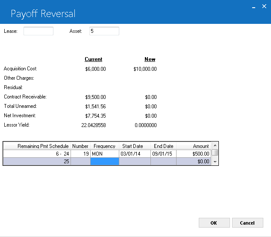Click the payment schedule scroll up arrow

coord(215,145)
